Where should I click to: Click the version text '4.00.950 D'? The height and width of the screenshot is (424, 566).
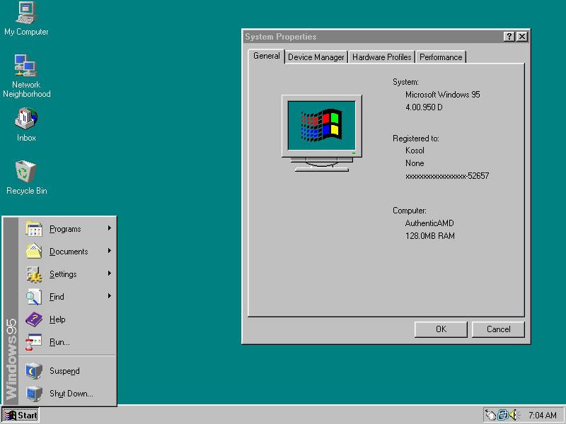(424, 107)
